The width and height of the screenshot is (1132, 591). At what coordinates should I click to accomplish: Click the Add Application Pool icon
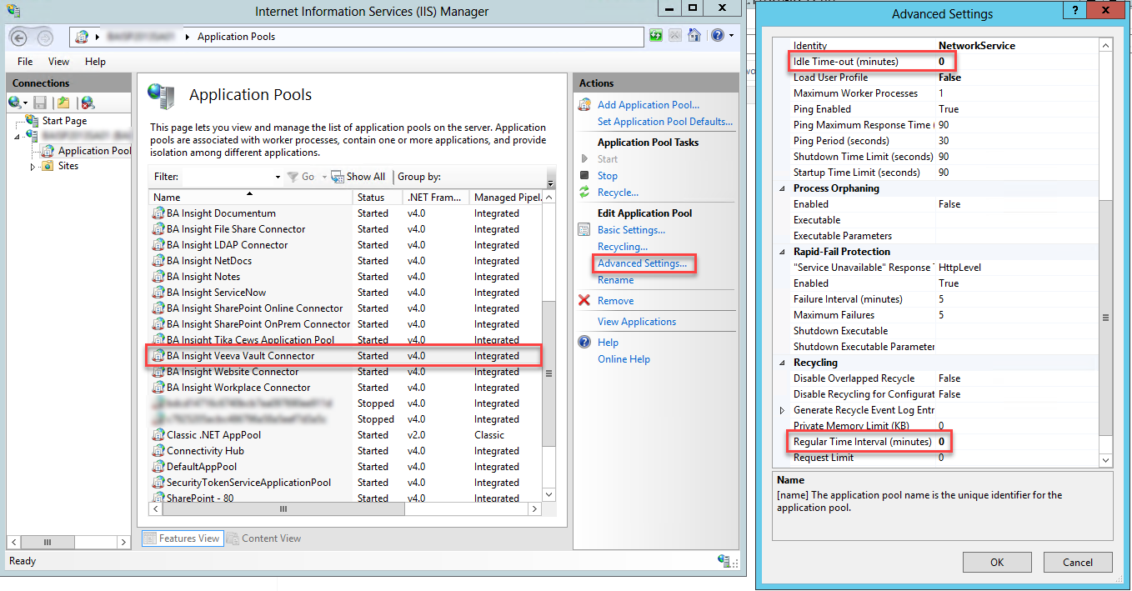coord(584,105)
